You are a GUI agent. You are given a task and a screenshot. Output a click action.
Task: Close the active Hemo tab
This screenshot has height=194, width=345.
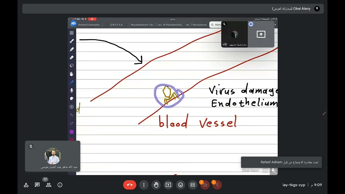coord(212,25)
